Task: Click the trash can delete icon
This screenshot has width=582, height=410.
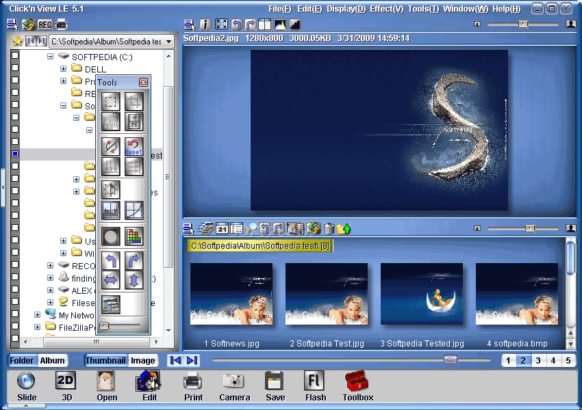Action: (329, 229)
